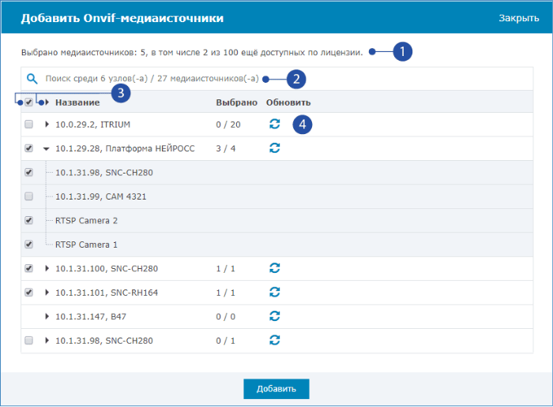Uncheck the child 10.1.31.98, SNC-CH280 checkbox
The image size is (553, 407).
click(x=29, y=172)
